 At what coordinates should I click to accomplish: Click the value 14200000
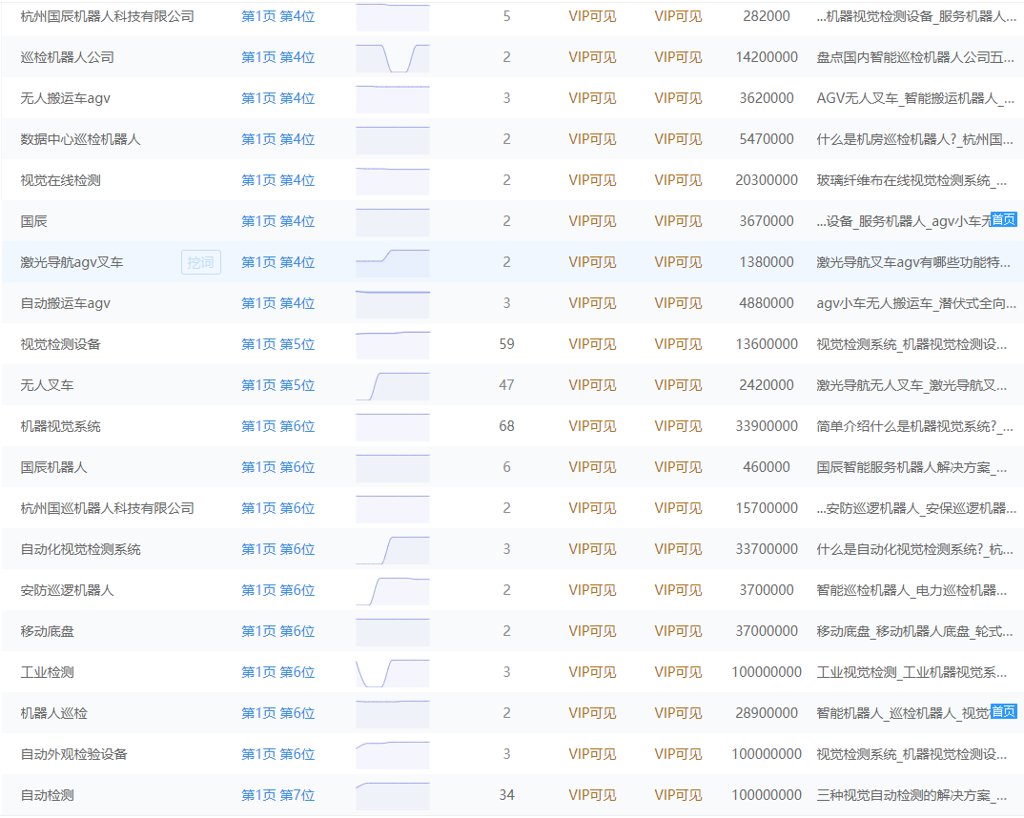pos(767,57)
